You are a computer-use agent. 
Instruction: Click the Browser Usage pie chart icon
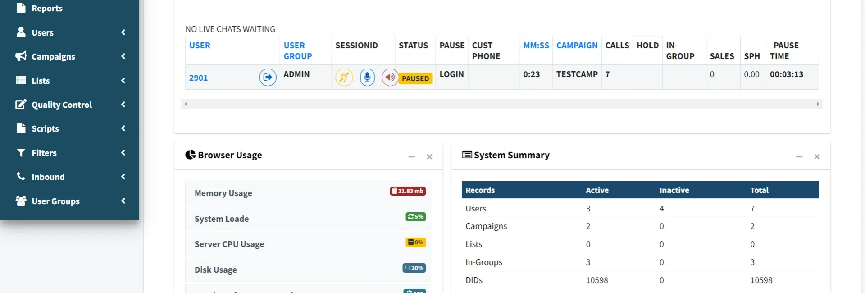191,155
